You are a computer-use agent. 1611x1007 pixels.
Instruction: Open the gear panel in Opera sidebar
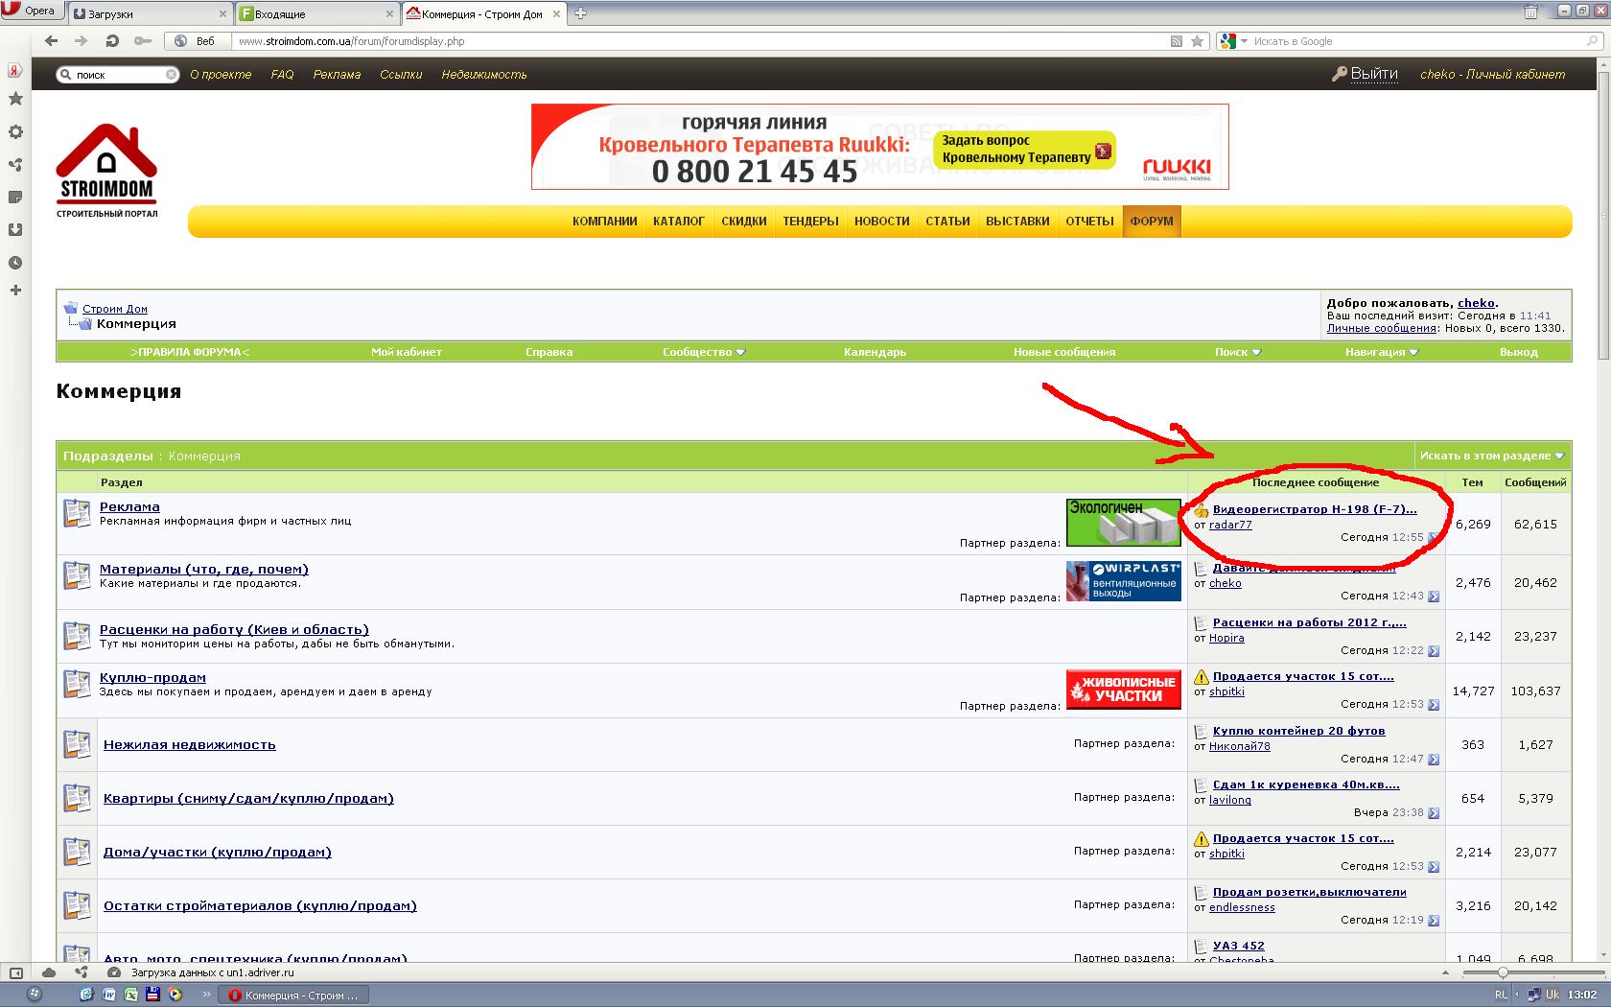[x=15, y=132]
